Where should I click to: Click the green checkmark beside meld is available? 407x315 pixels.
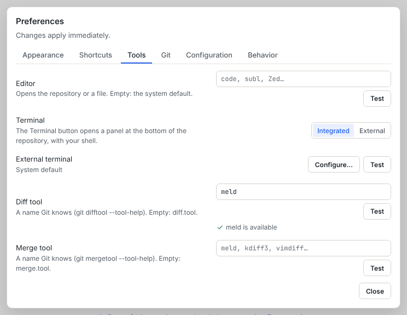[220, 227]
